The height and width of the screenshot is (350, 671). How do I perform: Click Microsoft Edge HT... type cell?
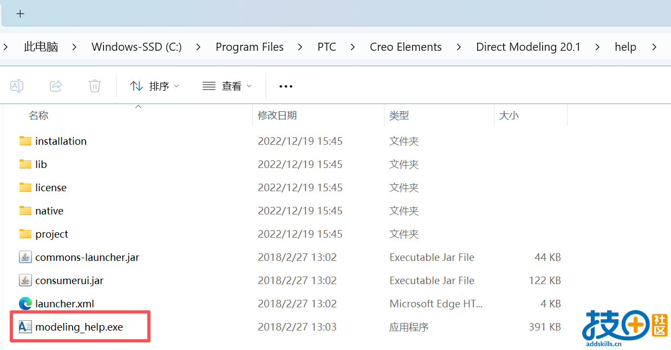pyautogui.click(x=436, y=304)
